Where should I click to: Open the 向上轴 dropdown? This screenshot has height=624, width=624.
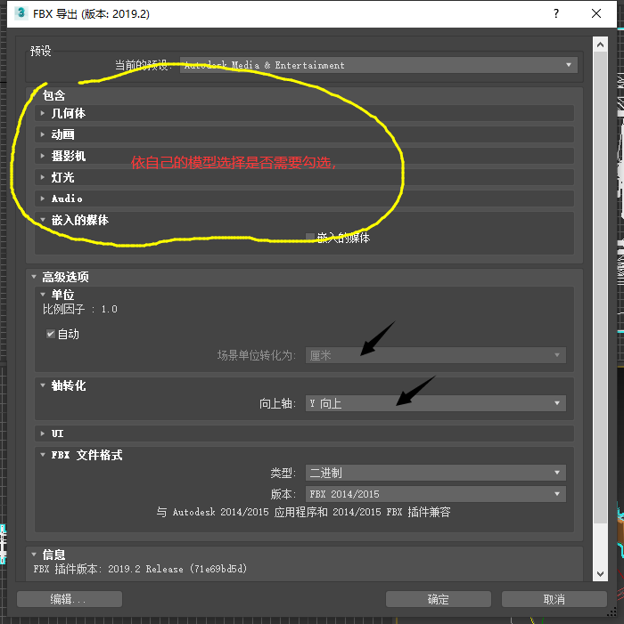(x=436, y=403)
